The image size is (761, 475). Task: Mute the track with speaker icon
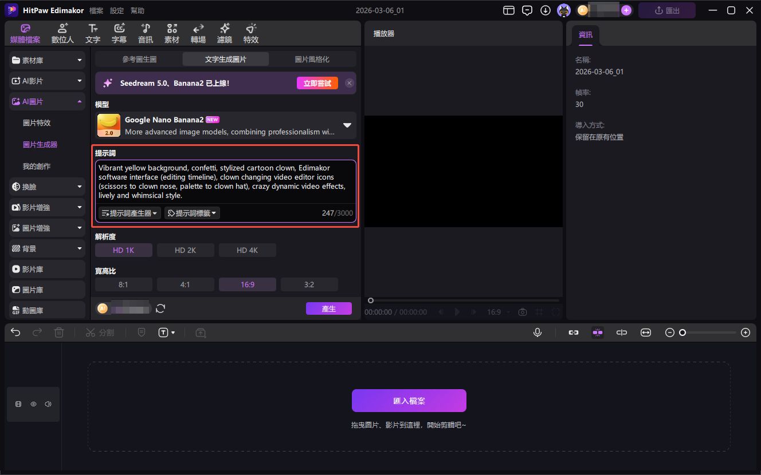pyautogui.click(x=48, y=404)
